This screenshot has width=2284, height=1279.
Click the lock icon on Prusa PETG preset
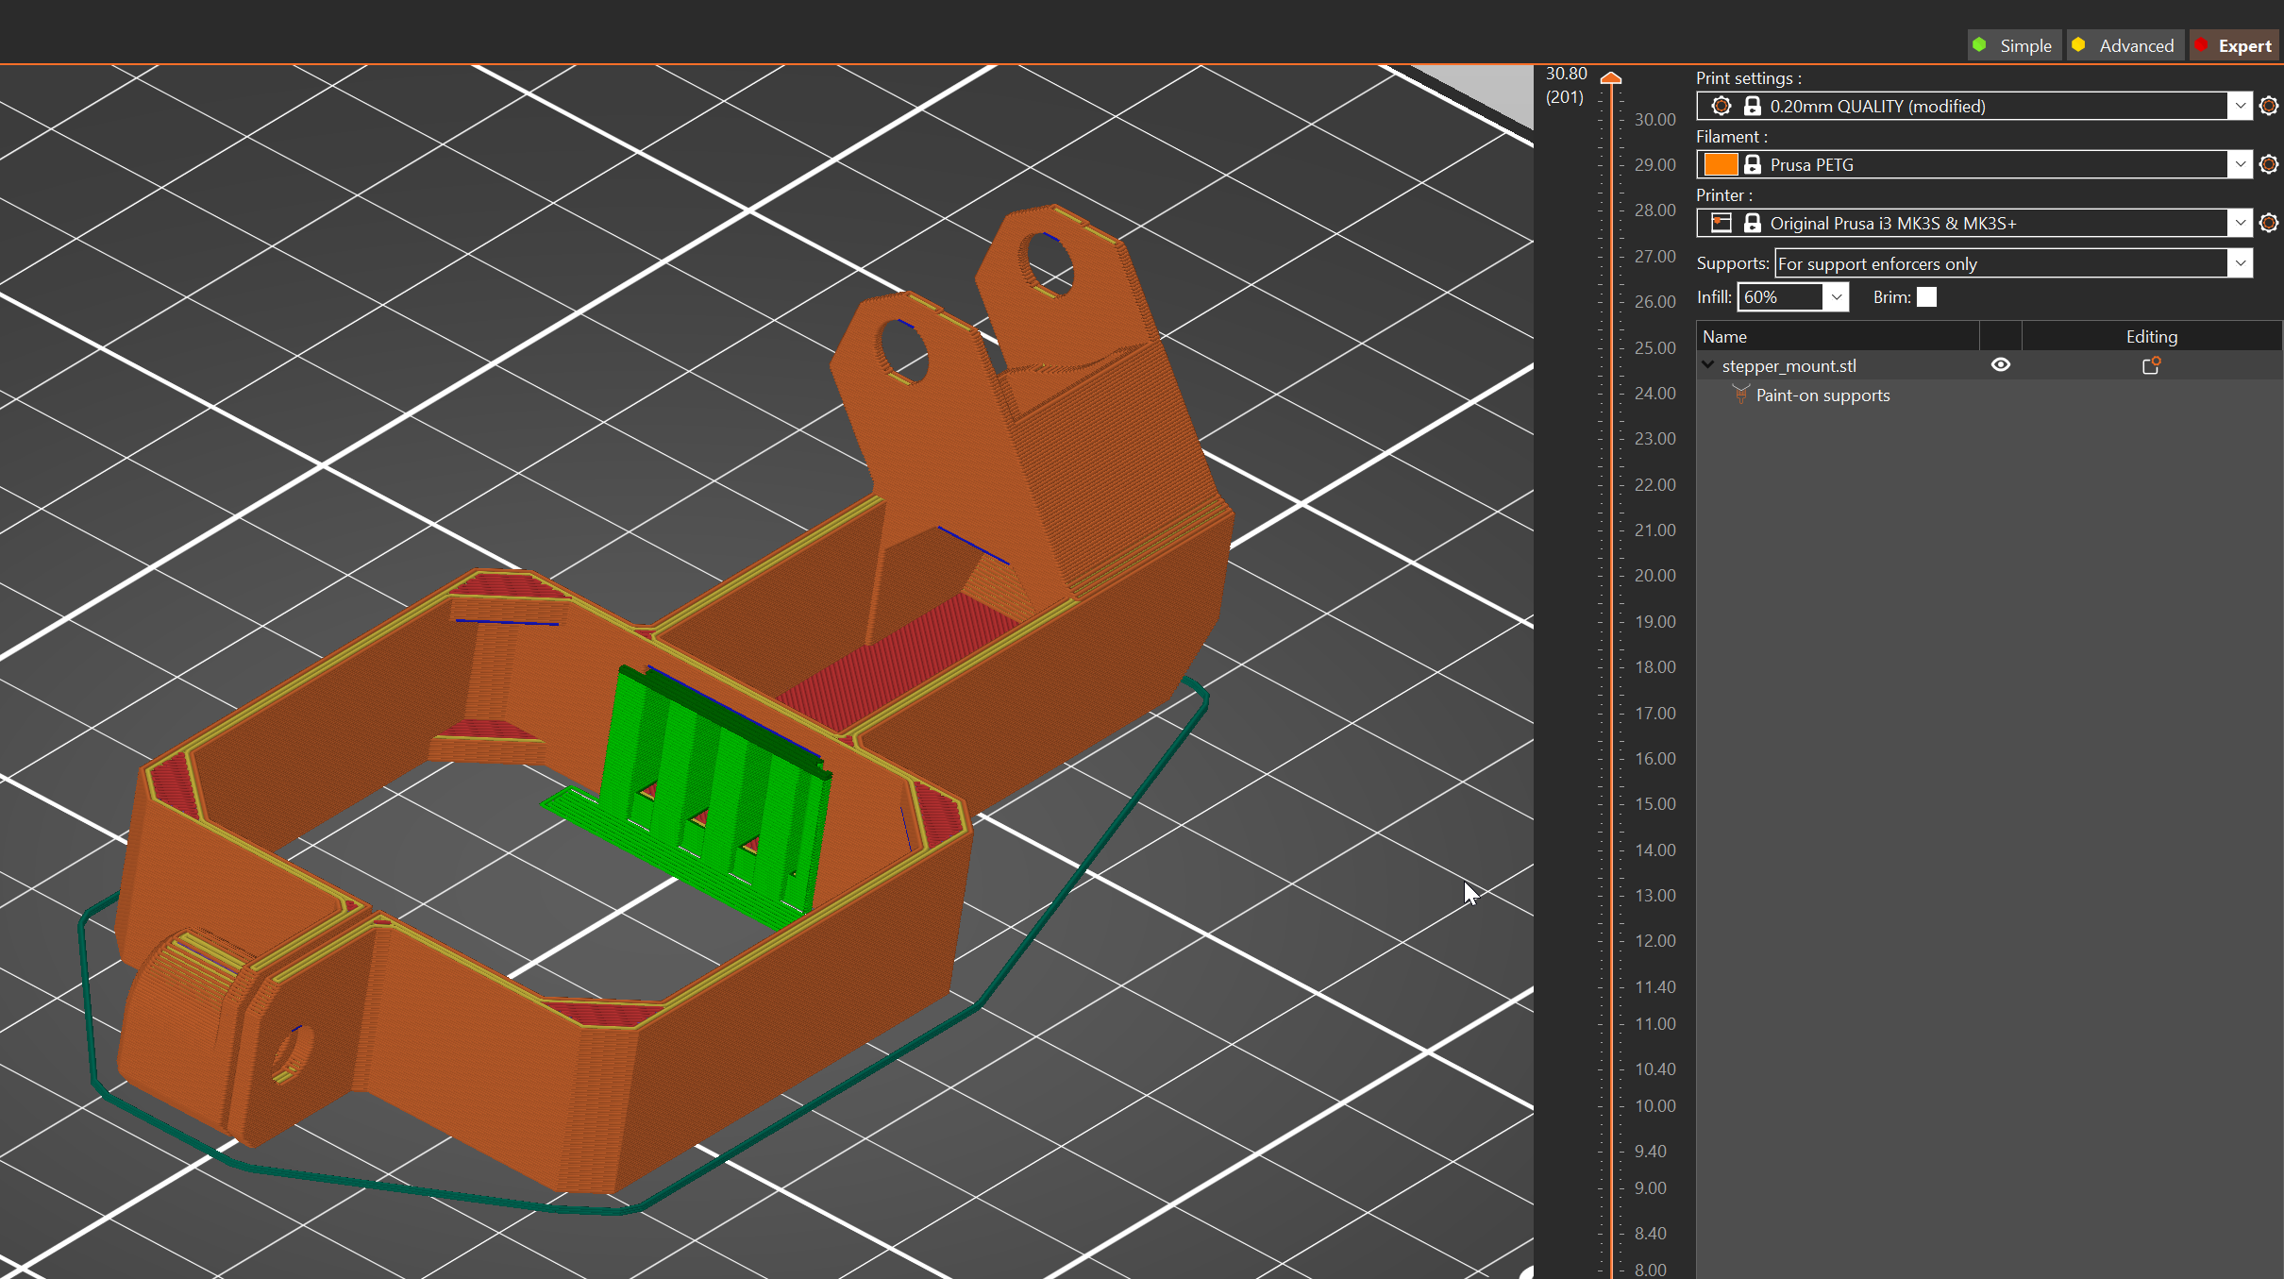[1753, 164]
